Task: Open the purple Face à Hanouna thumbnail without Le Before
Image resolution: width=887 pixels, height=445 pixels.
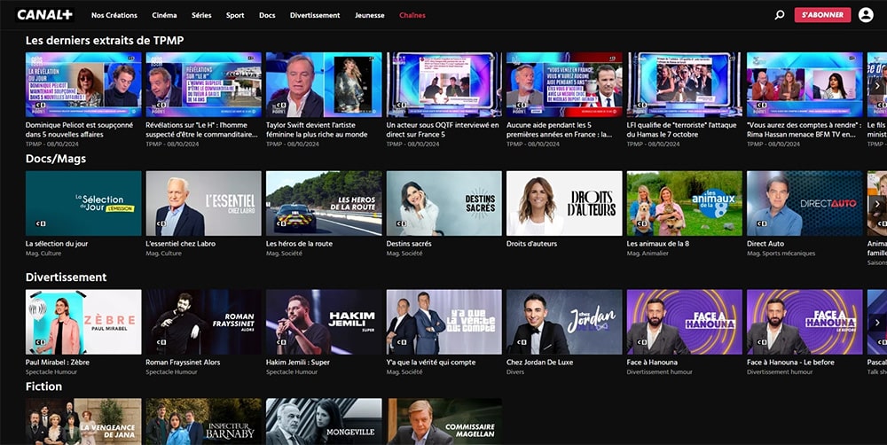Action: (685, 323)
